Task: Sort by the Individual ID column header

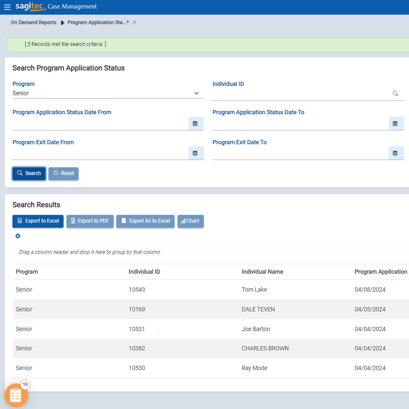Action: click(144, 272)
